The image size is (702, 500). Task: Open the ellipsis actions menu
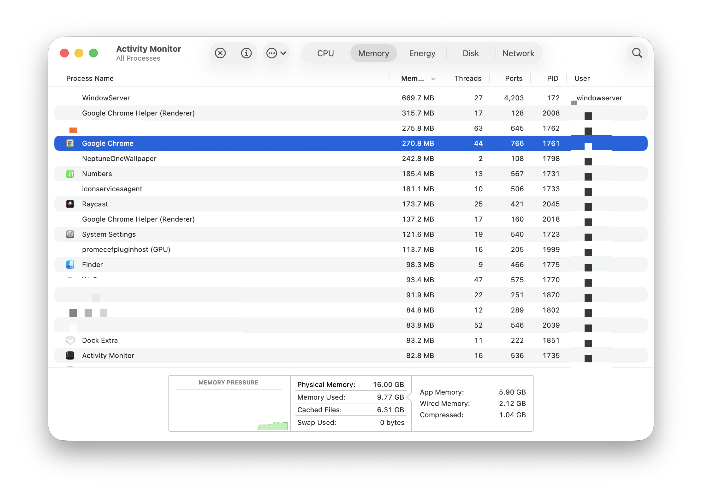point(276,53)
